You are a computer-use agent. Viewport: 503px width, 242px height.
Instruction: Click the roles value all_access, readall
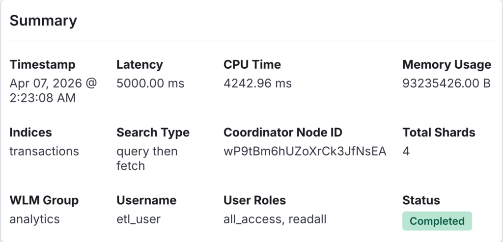point(275,219)
